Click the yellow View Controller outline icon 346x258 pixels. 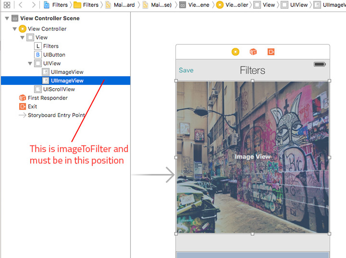tap(22, 29)
